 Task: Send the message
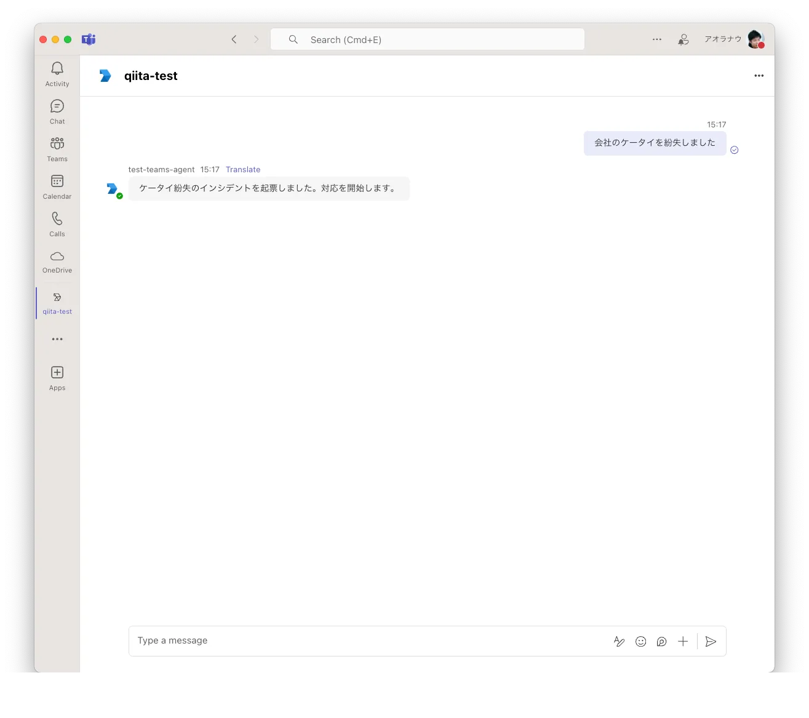pyautogui.click(x=711, y=641)
